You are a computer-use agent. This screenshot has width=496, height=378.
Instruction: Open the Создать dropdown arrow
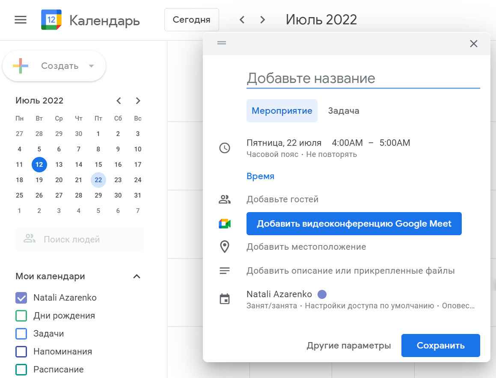92,66
